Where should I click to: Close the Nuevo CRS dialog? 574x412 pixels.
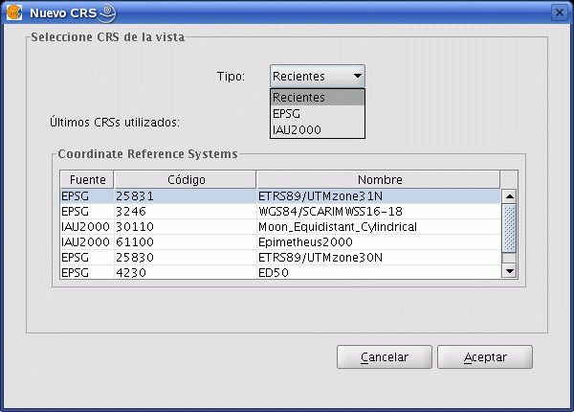(x=560, y=12)
